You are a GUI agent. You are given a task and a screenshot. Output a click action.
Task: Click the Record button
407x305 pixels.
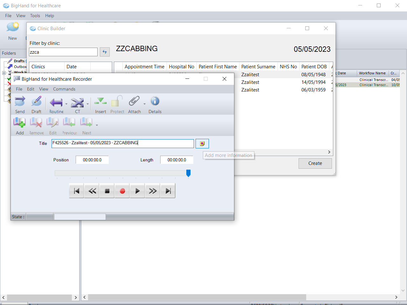[x=122, y=191]
